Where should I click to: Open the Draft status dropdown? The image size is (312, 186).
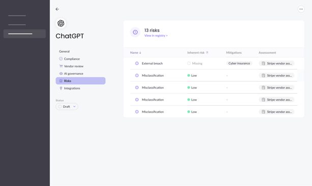(67, 107)
